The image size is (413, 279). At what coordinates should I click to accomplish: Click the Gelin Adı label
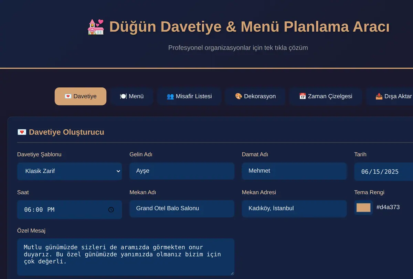pyautogui.click(x=141, y=154)
